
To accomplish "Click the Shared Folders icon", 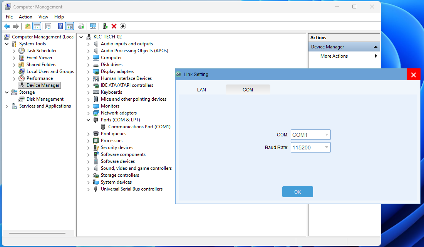I will 22,65.
